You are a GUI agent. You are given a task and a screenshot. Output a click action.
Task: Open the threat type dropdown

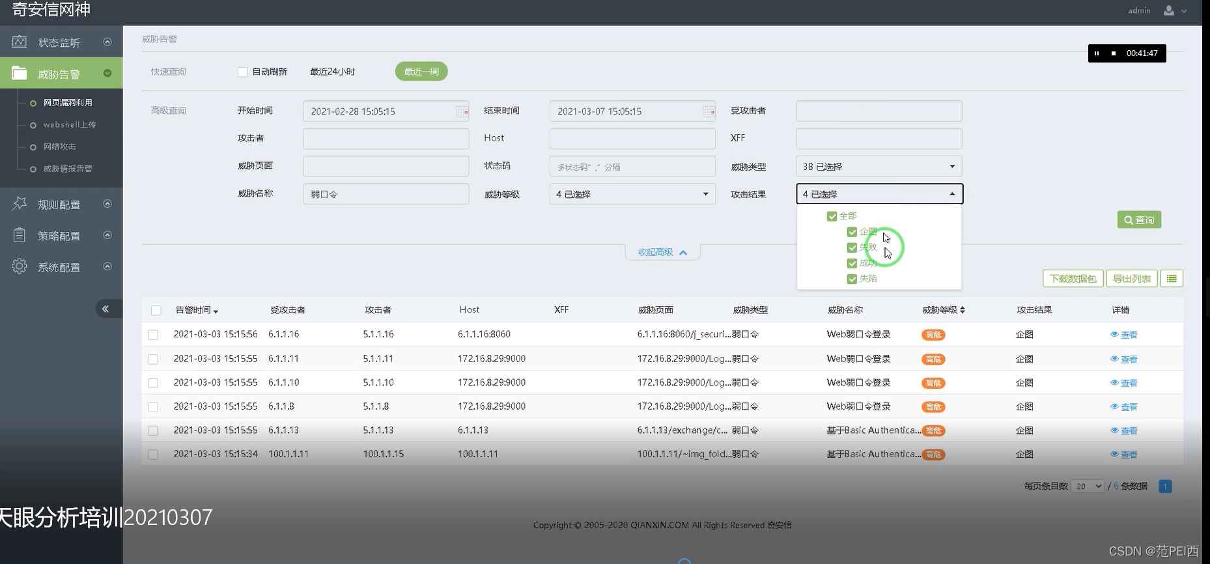click(x=879, y=167)
